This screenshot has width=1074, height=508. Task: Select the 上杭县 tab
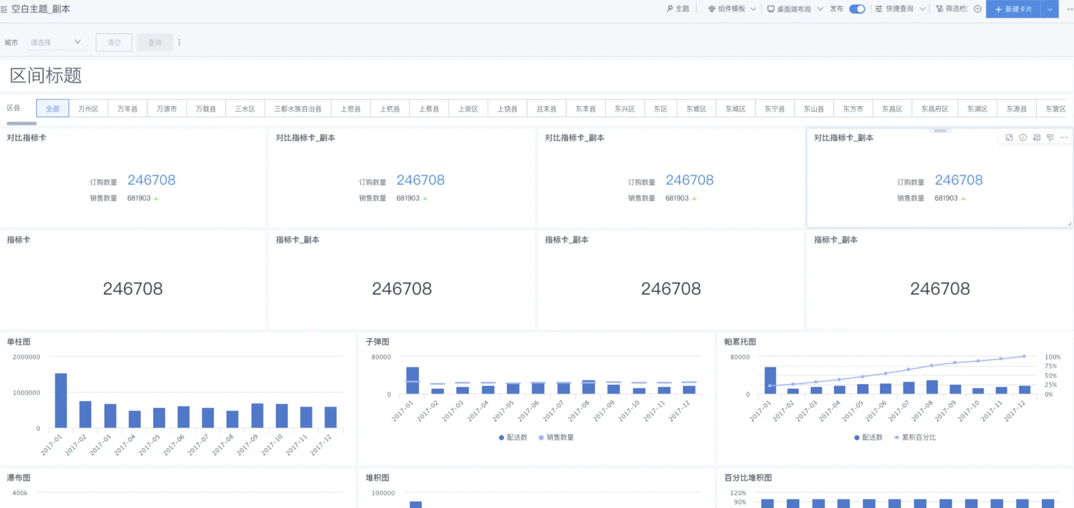tap(390, 109)
